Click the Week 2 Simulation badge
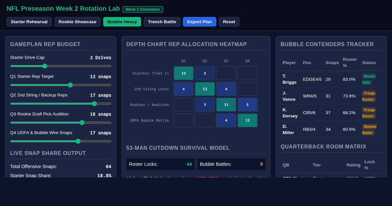Image resolution: width=392 pixels, height=206 pixels. tap(143, 9)
